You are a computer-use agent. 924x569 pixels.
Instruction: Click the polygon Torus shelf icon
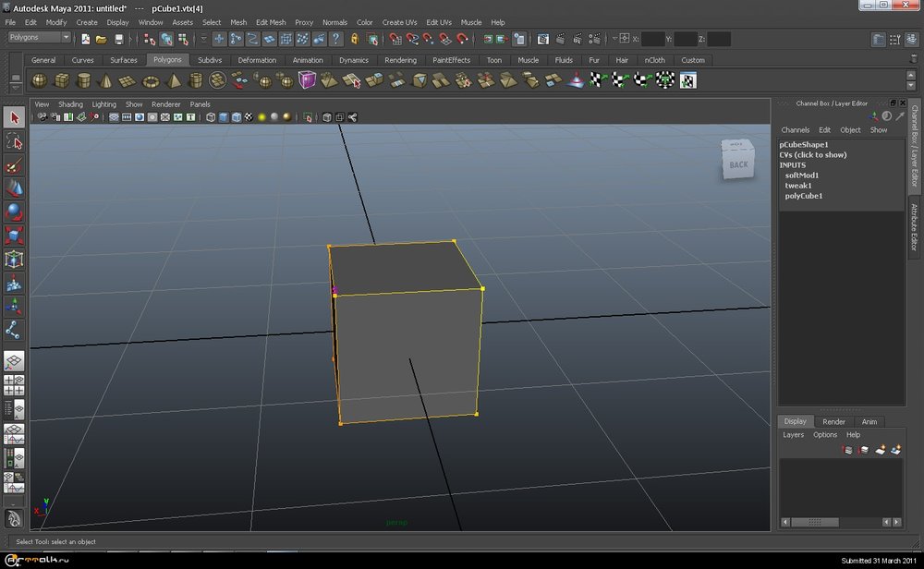[150, 81]
